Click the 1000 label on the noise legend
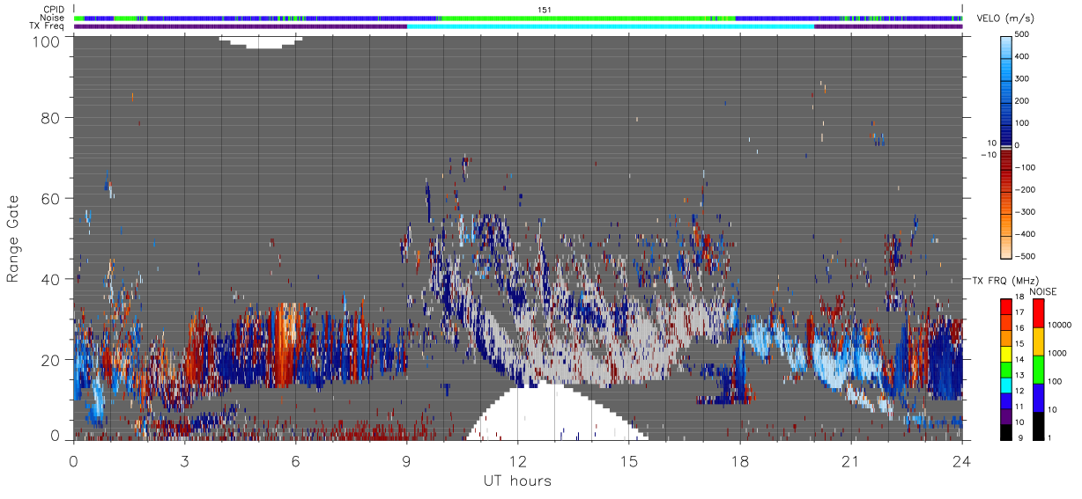 point(1056,354)
